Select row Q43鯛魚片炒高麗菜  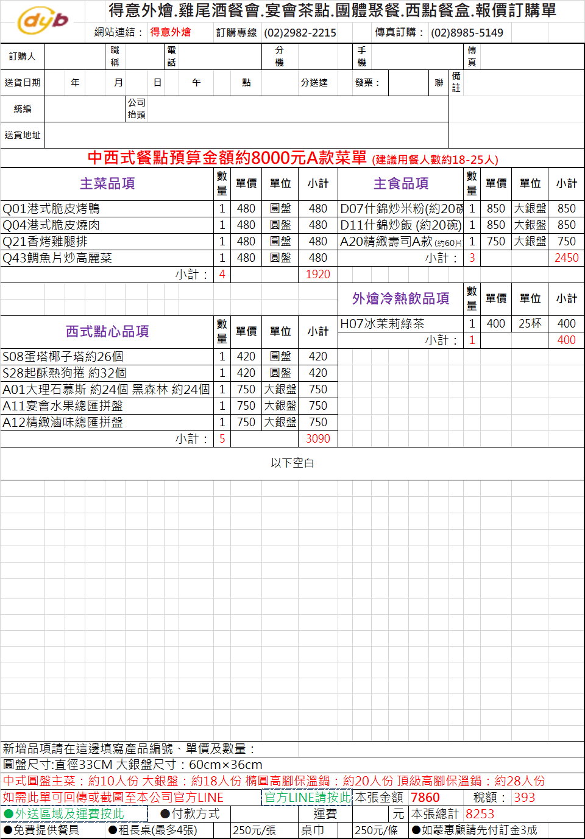coord(168,258)
